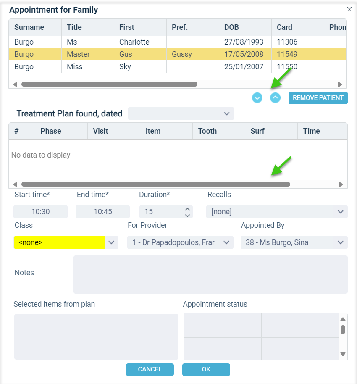357x384 pixels.
Task: Click Appointment status scroll down arrow
Action: (x=343, y=354)
